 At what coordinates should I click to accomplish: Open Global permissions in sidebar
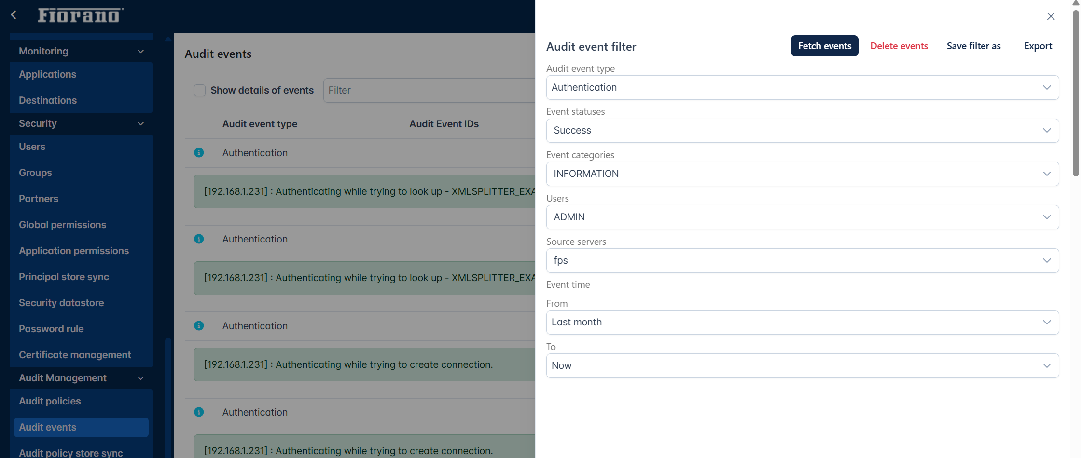62,225
